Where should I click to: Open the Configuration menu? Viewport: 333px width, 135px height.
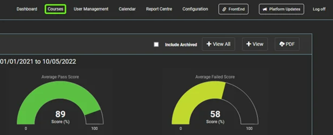(195, 9)
